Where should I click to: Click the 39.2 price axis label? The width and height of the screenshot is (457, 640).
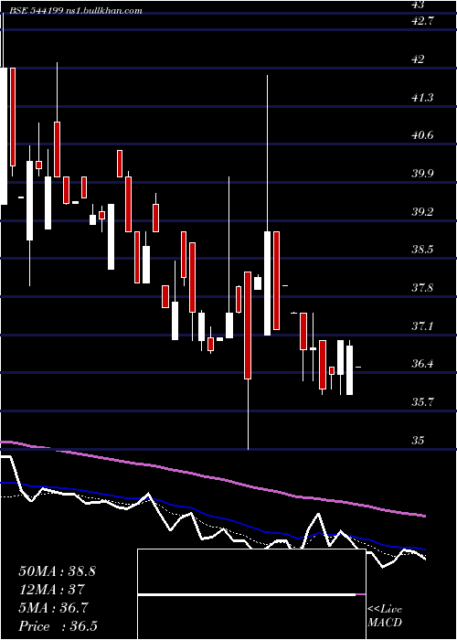(422, 212)
